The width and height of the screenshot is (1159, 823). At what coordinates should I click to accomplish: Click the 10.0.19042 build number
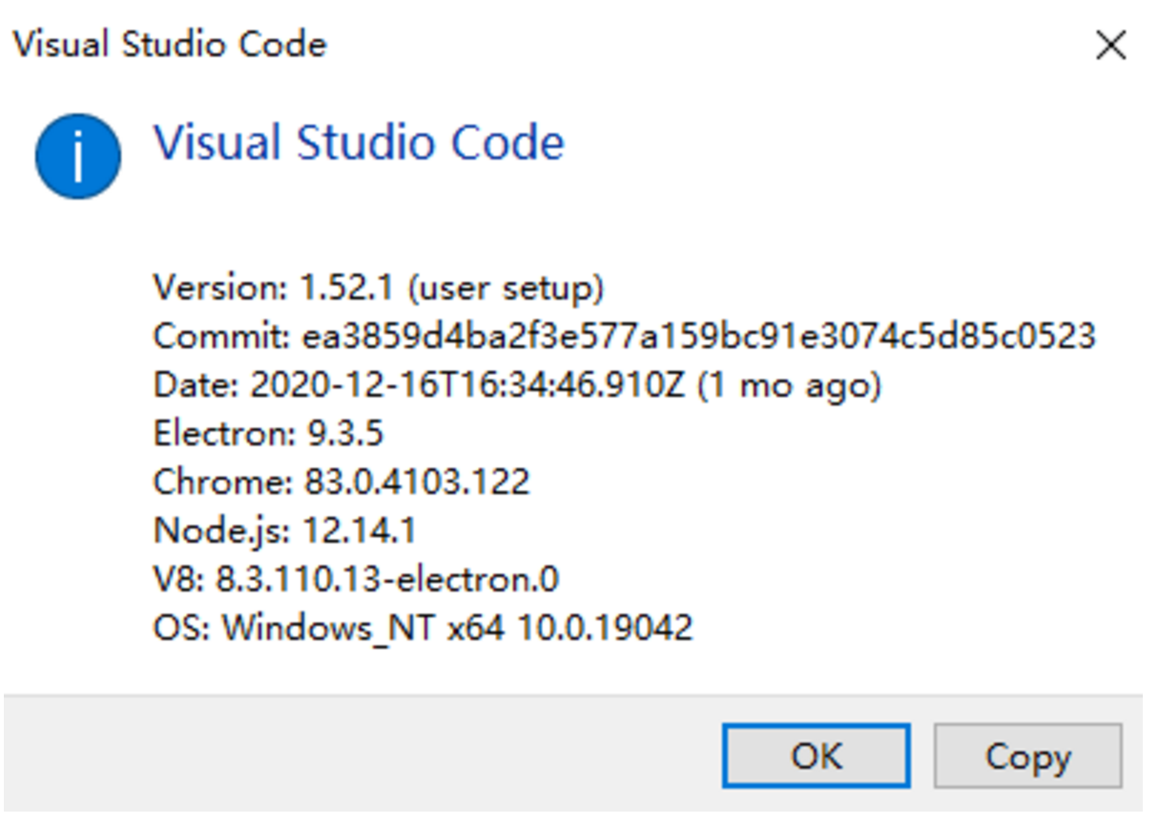click(605, 628)
